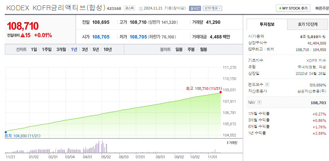Click the 1개월 수익률 +0.27% value
The image size is (329, 161).
tap(319, 114)
